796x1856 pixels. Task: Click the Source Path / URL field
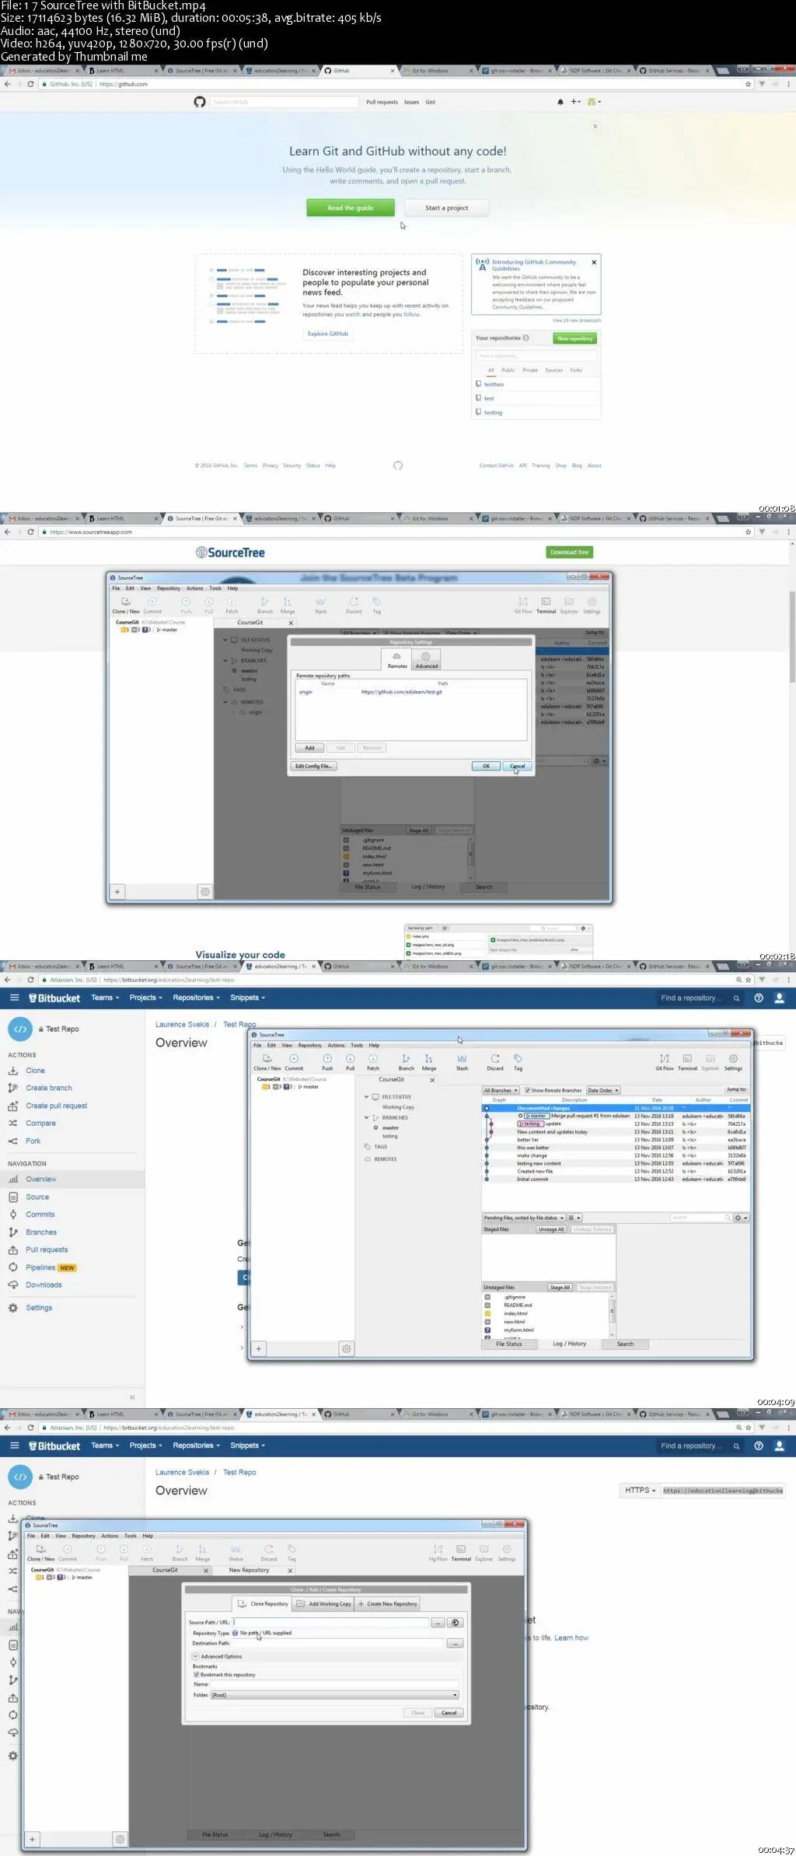coord(331,1623)
